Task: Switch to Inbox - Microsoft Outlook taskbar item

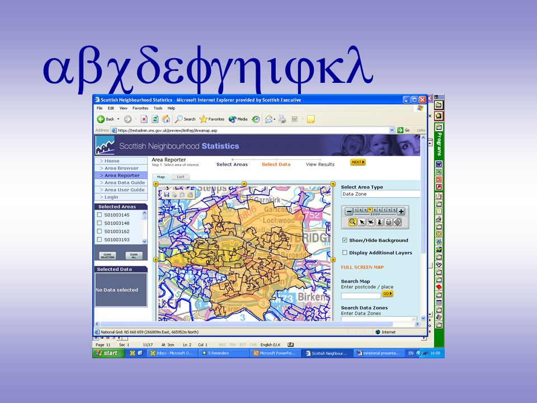Action: pyautogui.click(x=172, y=353)
